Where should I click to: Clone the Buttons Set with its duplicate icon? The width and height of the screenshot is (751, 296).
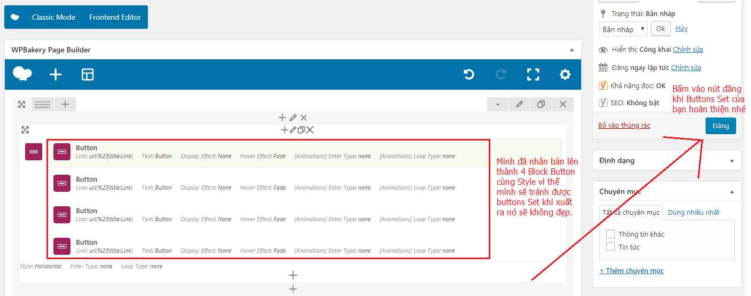pyautogui.click(x=301, y=130)
